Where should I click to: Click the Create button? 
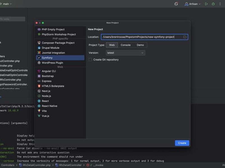[x=182, y=143]
